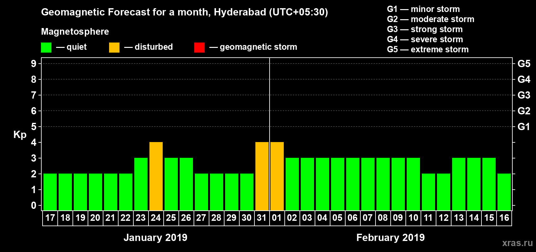This screenshot has width=536, height=252.
Task: Click the geomagnetic storm legend label
Action: [x=259, y=47]
